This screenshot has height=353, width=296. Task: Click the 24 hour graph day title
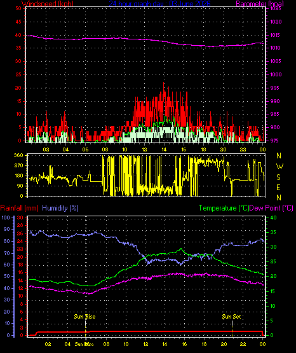coord(160,3)
